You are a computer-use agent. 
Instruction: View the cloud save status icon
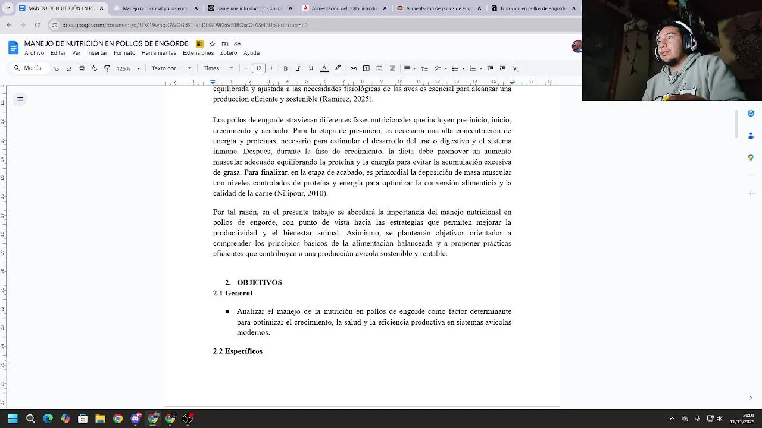238,44
